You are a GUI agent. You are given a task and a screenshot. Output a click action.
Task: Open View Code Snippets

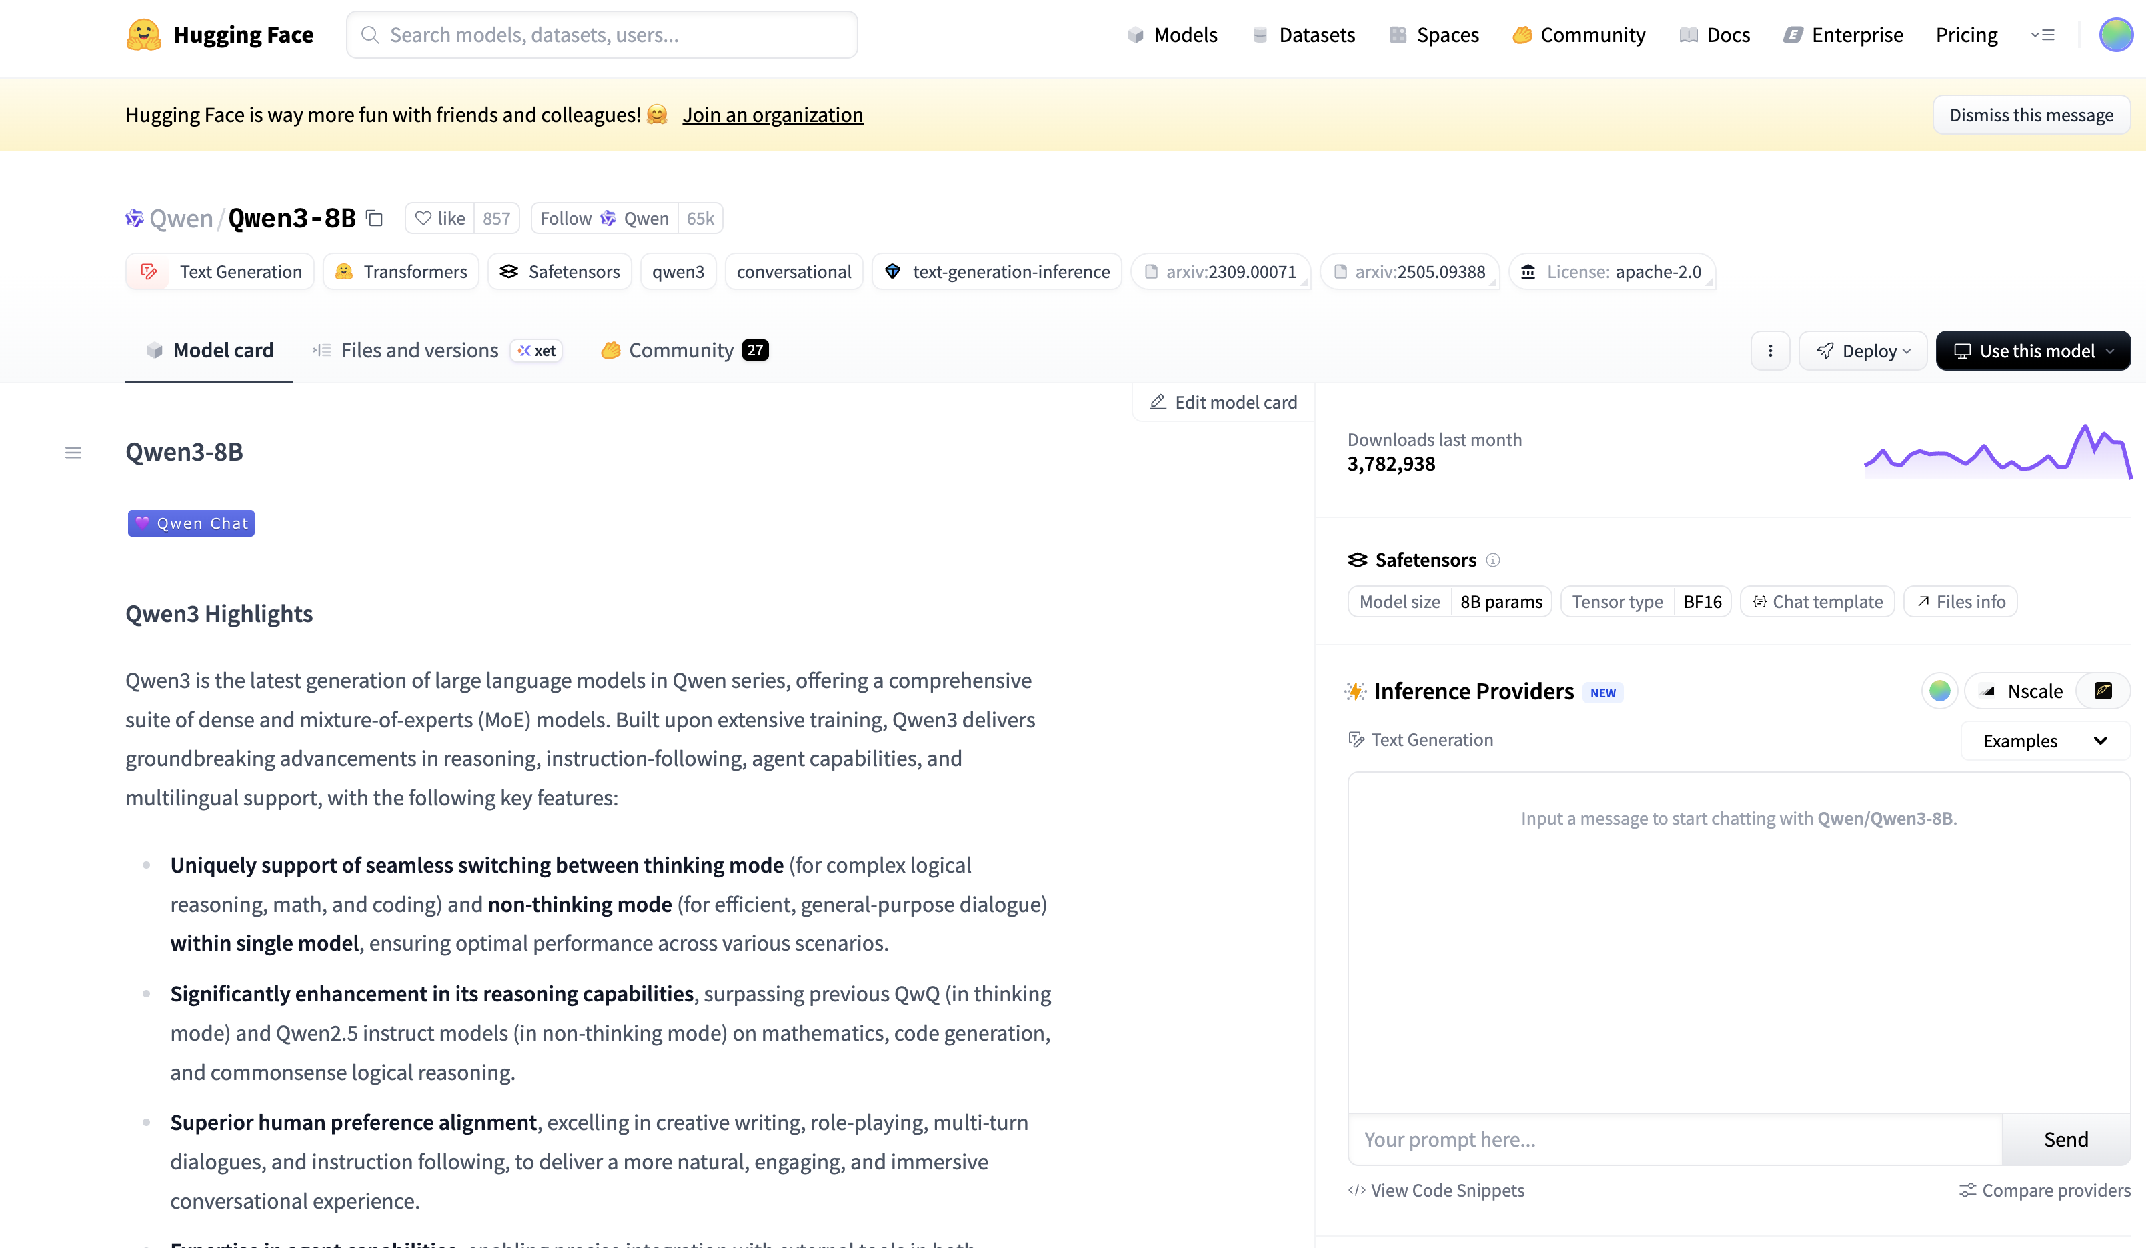(x=1436, y=1190)
